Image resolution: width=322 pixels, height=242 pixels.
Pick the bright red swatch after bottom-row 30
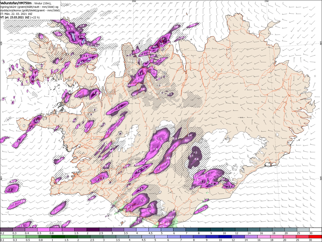tap(315, 237)
